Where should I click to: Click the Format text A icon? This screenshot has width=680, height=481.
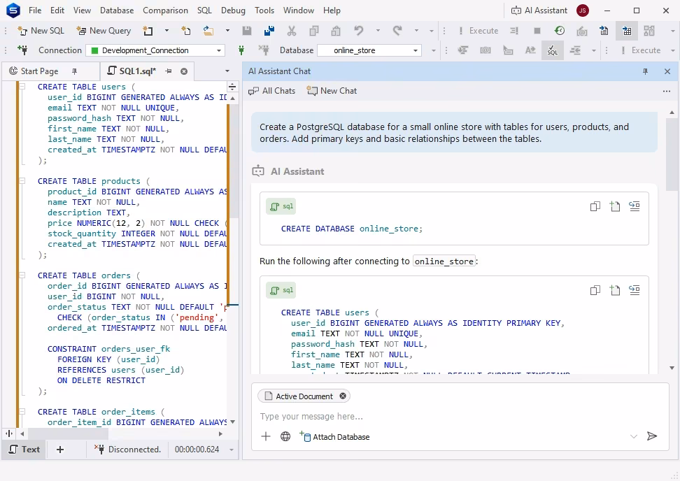pyautogui.click(x=530, y=50)
